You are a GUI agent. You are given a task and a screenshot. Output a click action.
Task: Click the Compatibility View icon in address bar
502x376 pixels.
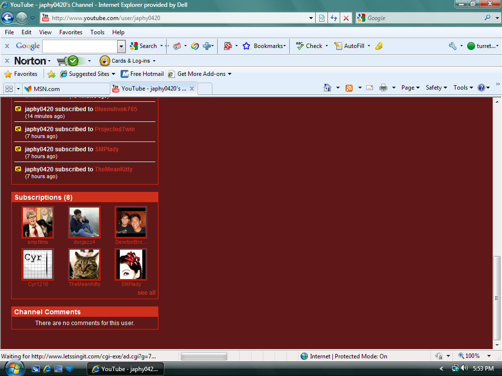322,18
